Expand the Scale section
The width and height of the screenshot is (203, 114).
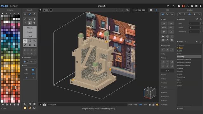[164, 75]
